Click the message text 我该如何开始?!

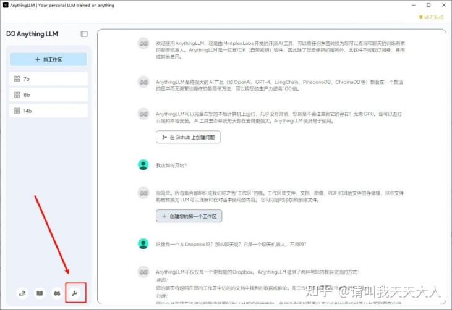pyautogui.click(x=172, y=165)
